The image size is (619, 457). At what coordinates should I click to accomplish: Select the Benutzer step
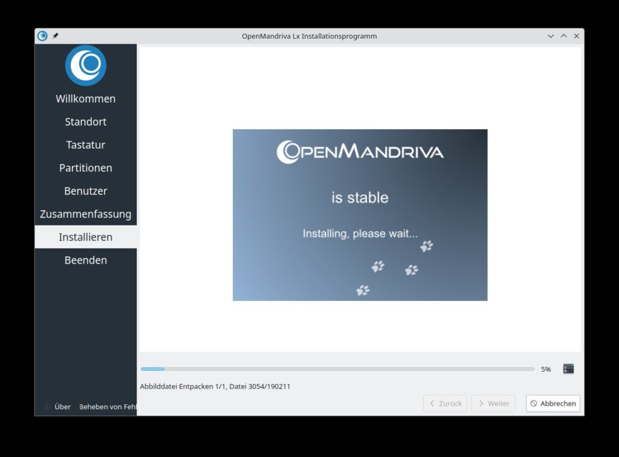pos(86,191)
